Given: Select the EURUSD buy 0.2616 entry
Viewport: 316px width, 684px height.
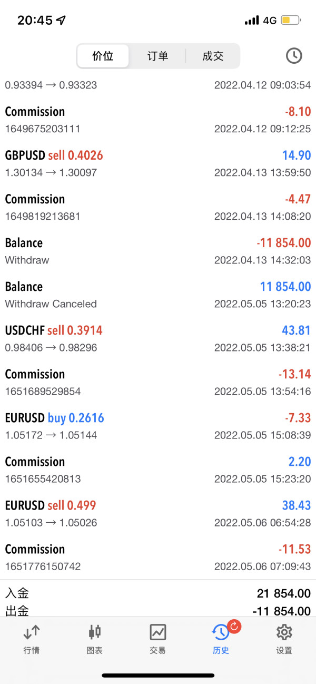Looking at the screenshot, I should tap(158, 426).
